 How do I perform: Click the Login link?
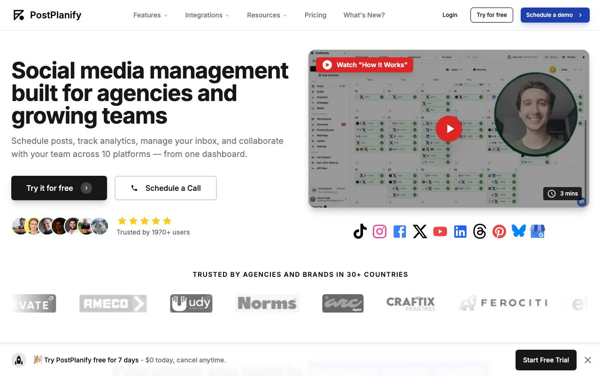(450, 15)
